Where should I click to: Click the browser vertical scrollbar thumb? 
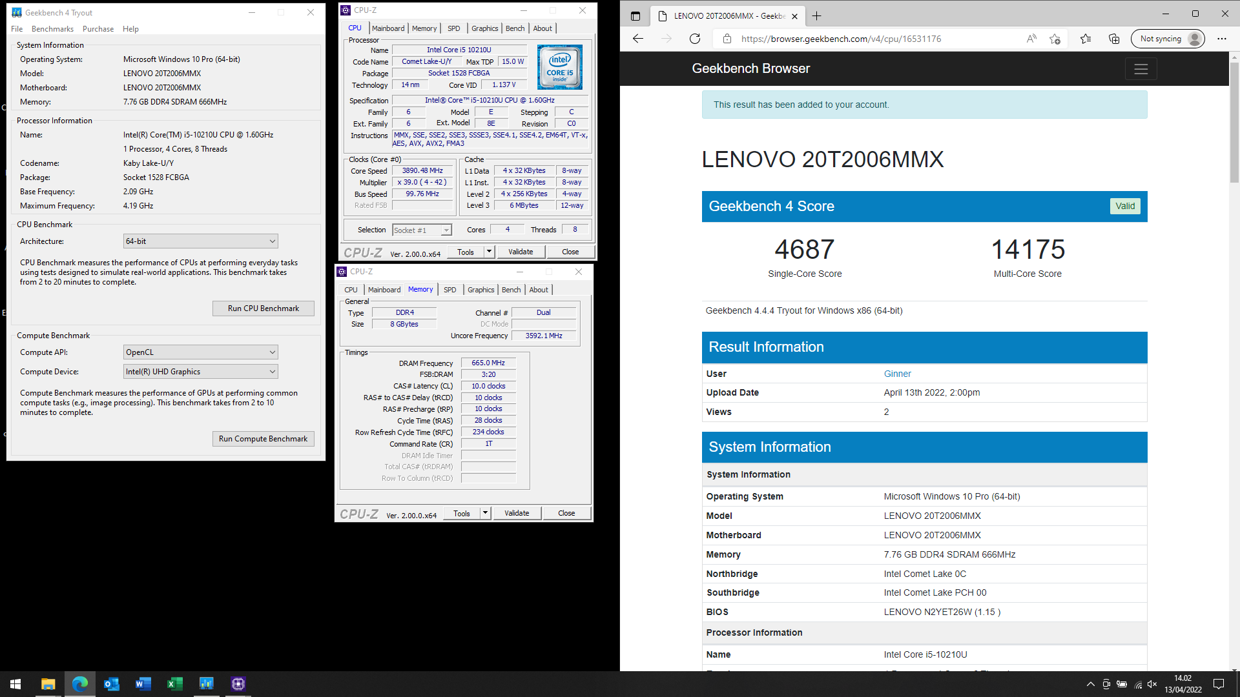click(1234, 123)
